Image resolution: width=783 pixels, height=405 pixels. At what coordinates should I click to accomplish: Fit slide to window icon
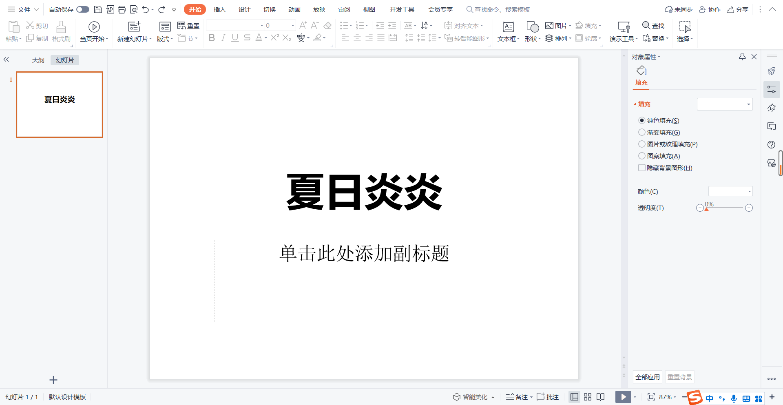[651, 397]
